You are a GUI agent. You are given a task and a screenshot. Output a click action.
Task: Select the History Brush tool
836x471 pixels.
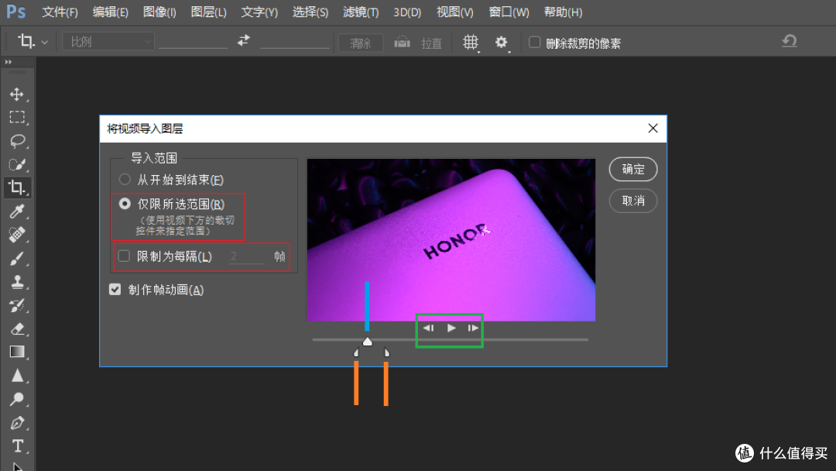point(17,306)
